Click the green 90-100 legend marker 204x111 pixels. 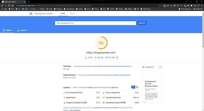(x=106, y=58)
